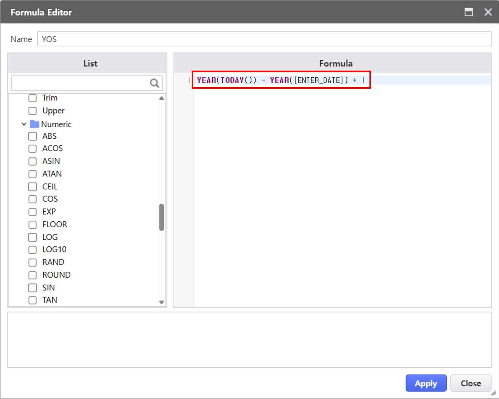Click the list scrollbar up arrow

(161, 98)
